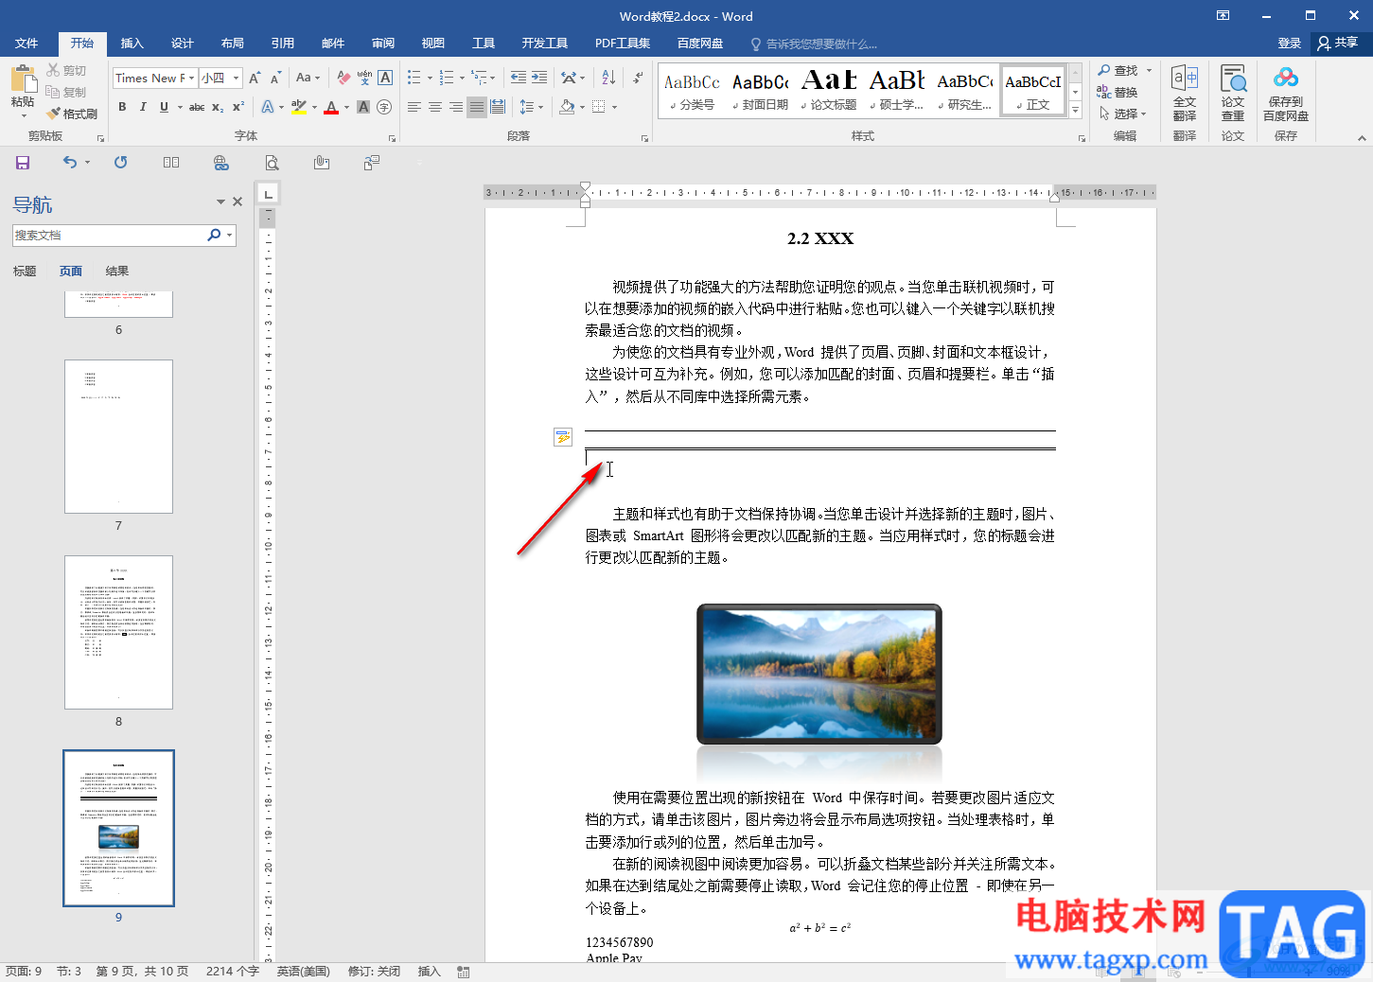
Task: Switch to the Insert ribbon tab
Action: pyautogui.click(x=132, y=43)
